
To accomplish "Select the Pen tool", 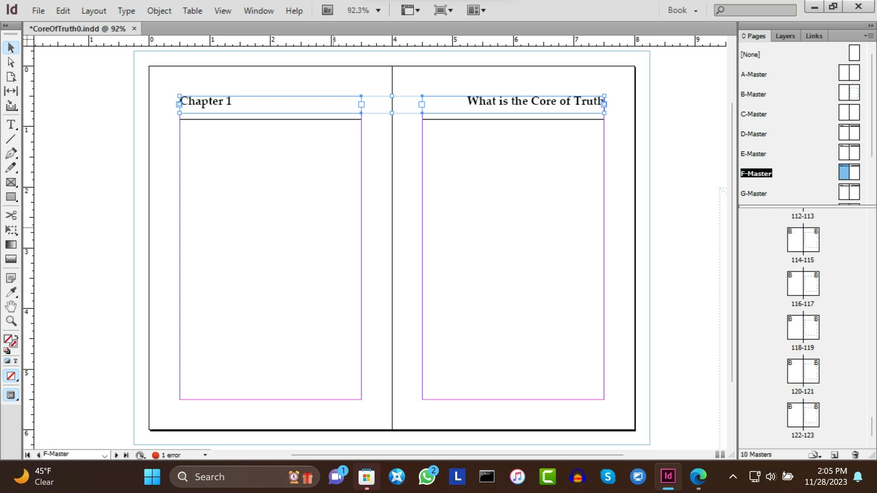I will [11, 153].
